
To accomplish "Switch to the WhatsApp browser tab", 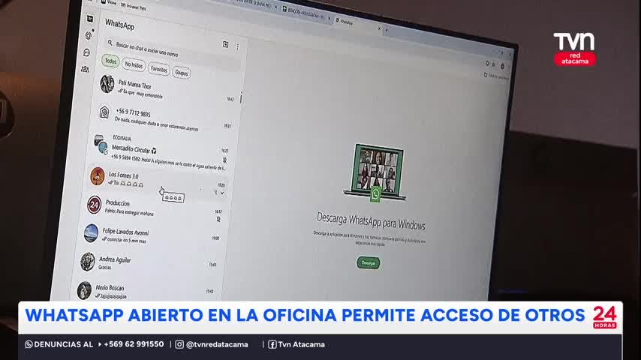I will tap(357, 24).
